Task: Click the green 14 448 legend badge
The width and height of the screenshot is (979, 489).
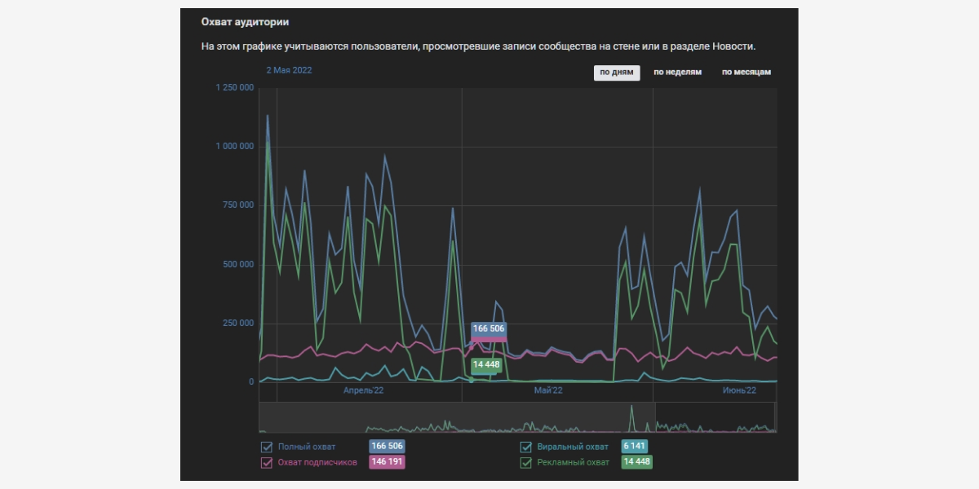Action: 636,462
